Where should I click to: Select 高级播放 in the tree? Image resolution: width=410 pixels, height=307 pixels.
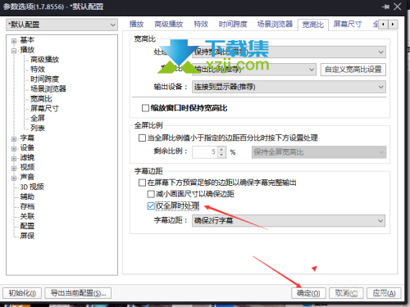pyautogui.click(x=44, y=60)
